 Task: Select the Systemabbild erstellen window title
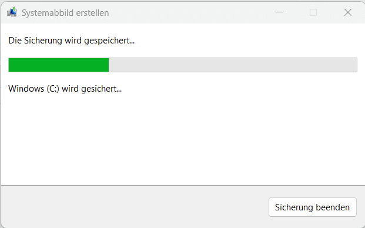pos(65,13)
